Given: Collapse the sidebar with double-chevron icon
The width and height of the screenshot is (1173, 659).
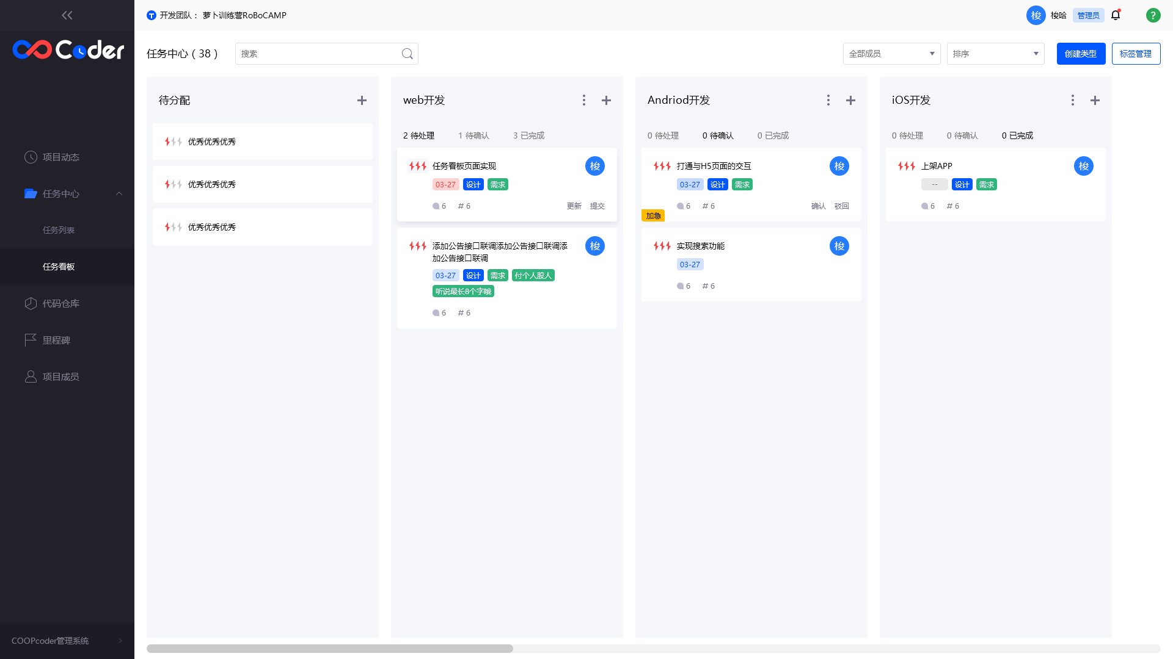Looking at the screenshot, I should click(x=67, y=15).
